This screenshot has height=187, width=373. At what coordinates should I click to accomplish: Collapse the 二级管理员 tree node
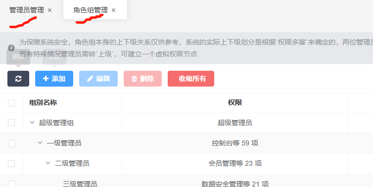(48, 163)
